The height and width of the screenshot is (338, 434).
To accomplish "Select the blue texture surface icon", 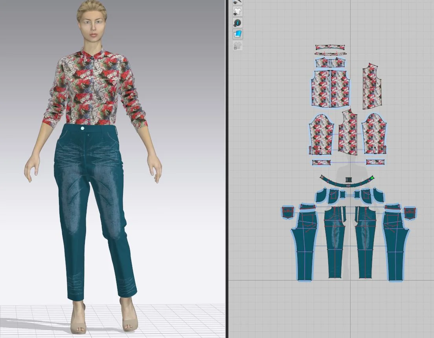I will point(237,34).
